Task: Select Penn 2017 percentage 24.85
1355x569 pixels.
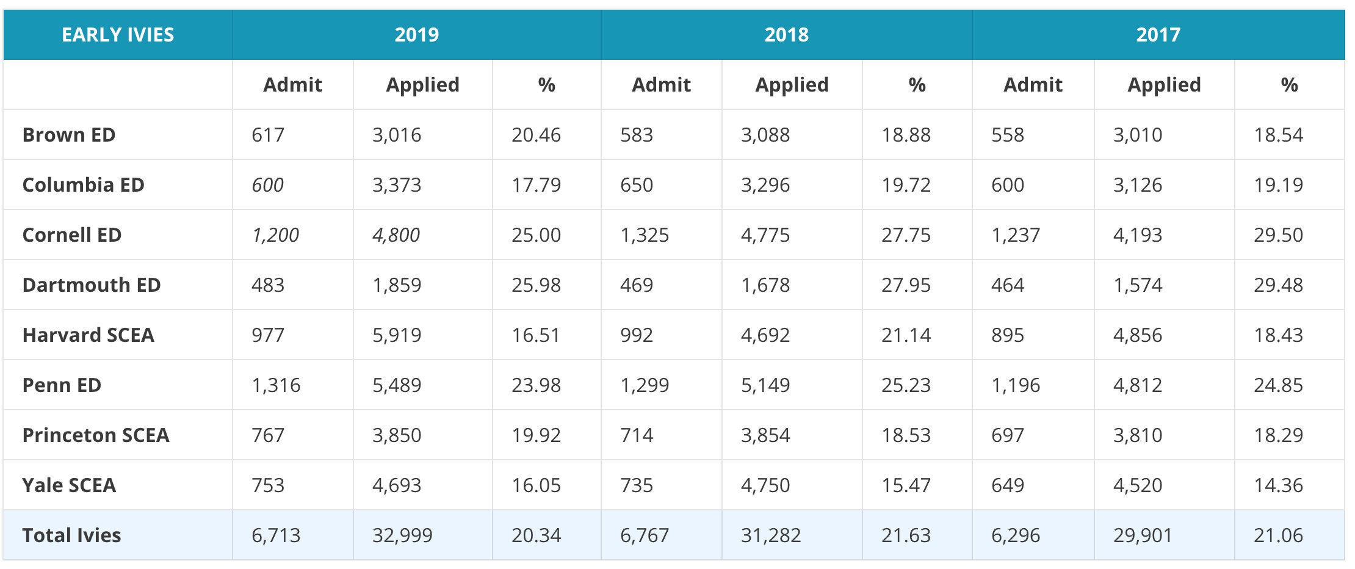Action: click(x=1278, y=385)
